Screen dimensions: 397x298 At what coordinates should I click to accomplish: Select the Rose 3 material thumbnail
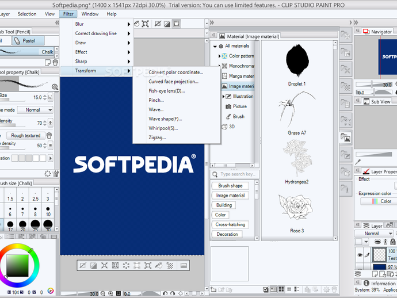(x=296, y=207)
